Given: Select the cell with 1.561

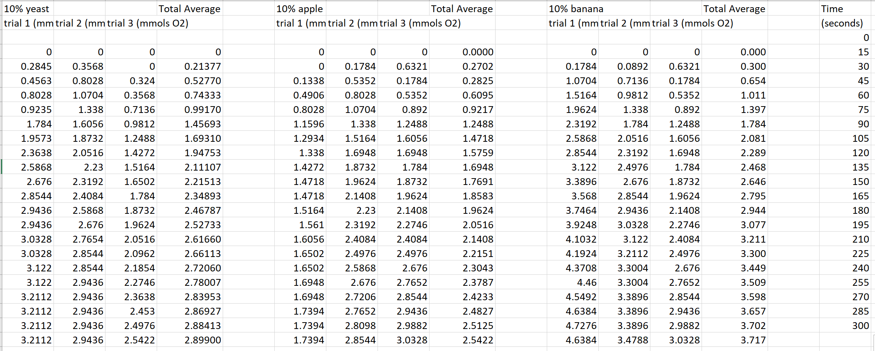Looking at the screenshot, I should (300, 225).
